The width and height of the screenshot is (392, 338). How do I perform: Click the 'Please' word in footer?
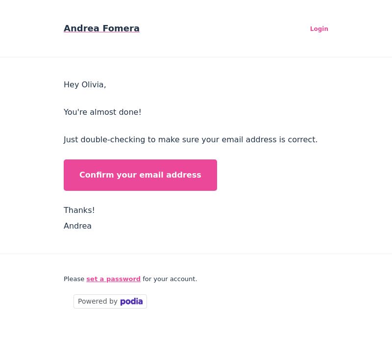coord(74,279)
